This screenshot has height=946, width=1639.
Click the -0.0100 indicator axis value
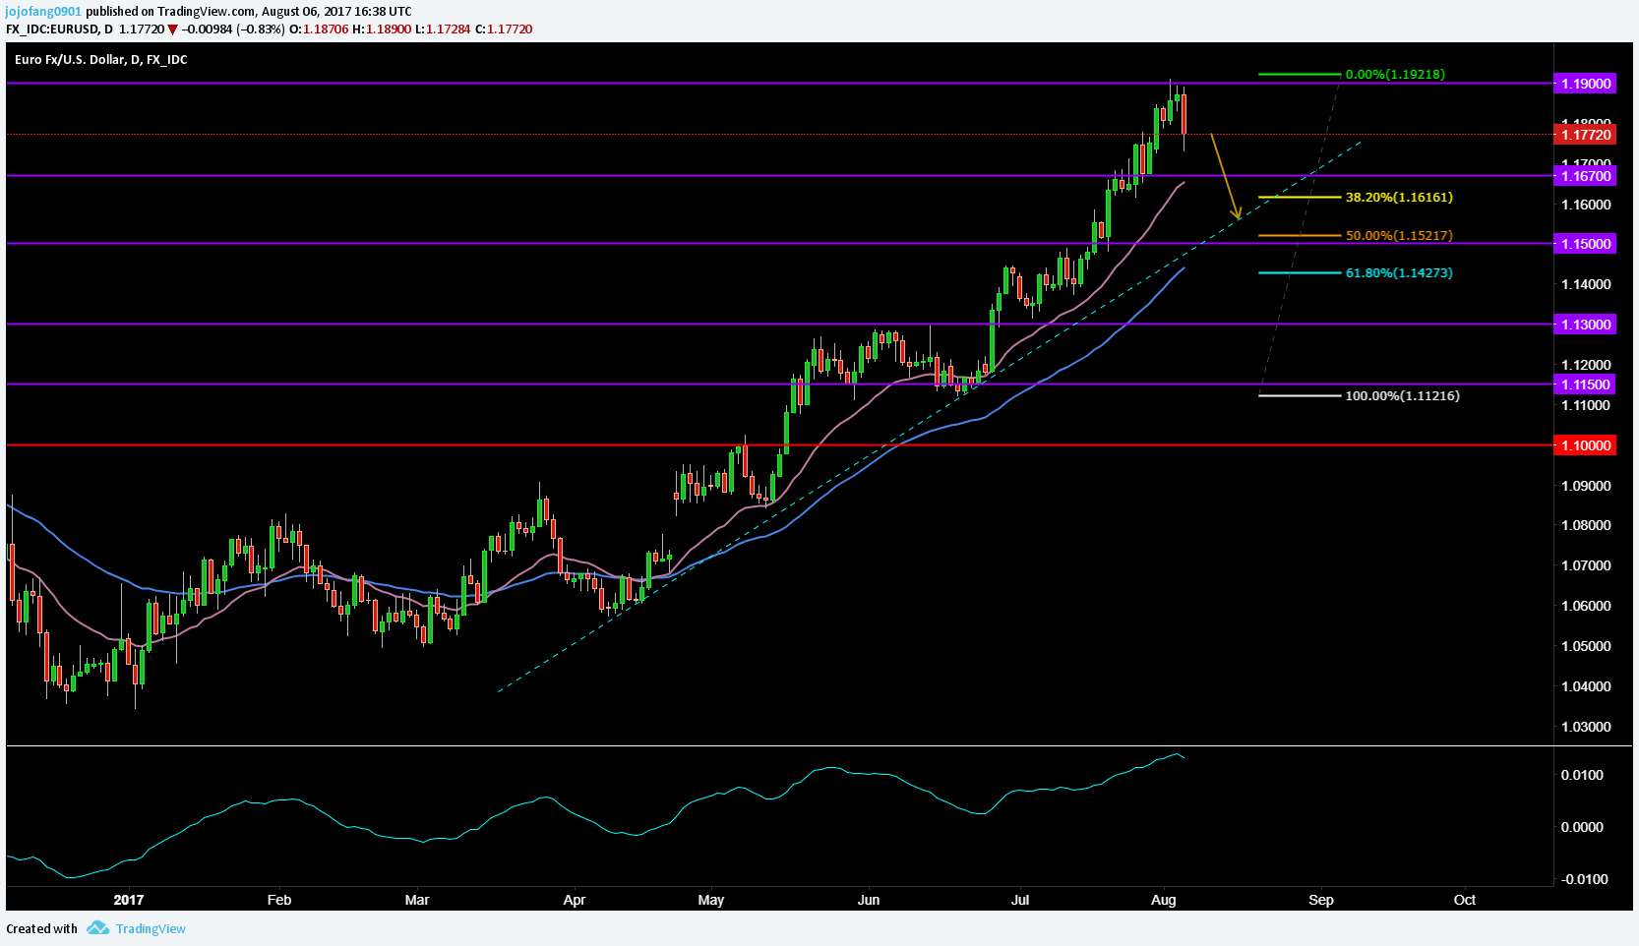coord(1584,880)
